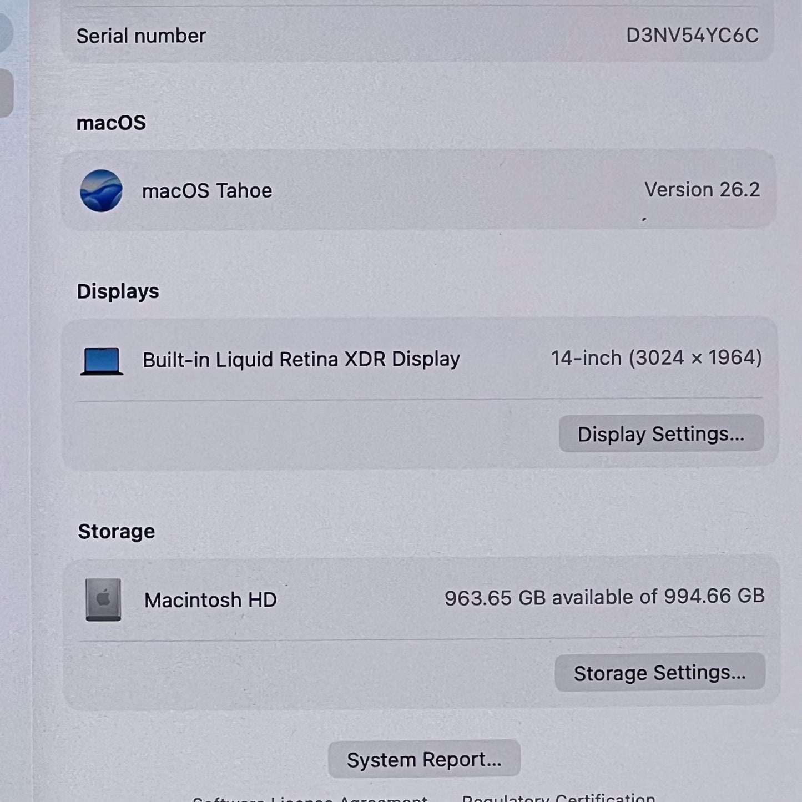Click the Macintosh HD label

pyautogui.click(x=210, y=600)
